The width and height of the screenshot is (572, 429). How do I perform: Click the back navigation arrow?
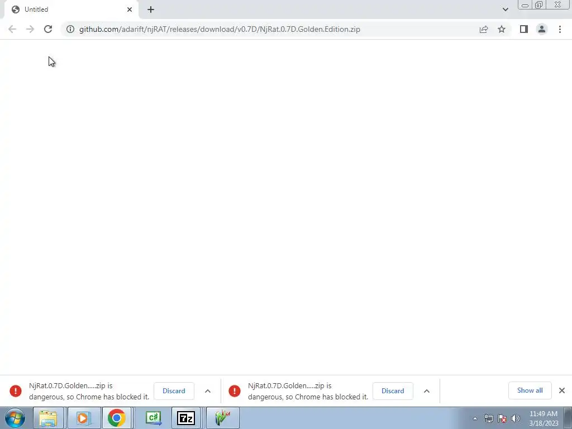click(x=12, y=29)
